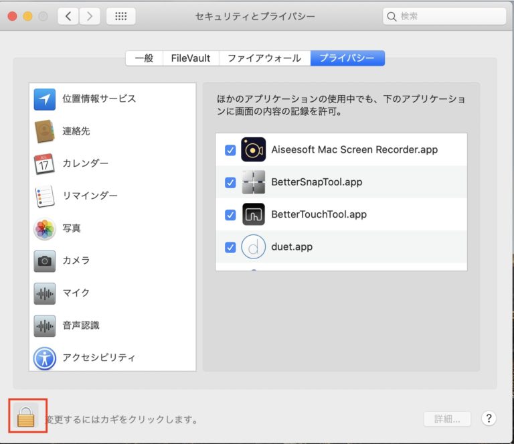Select the アクセシビリティ accessibility icon
This screenshot has width=514, height=444.
[45, 358]
